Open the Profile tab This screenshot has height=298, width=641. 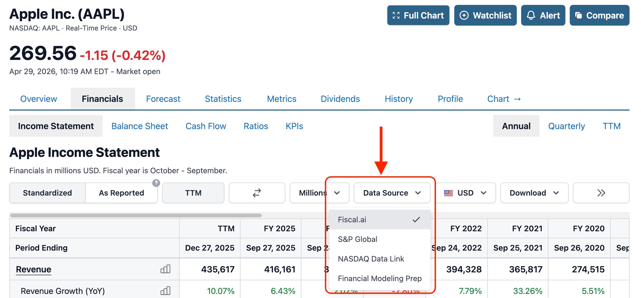(450, 99)
